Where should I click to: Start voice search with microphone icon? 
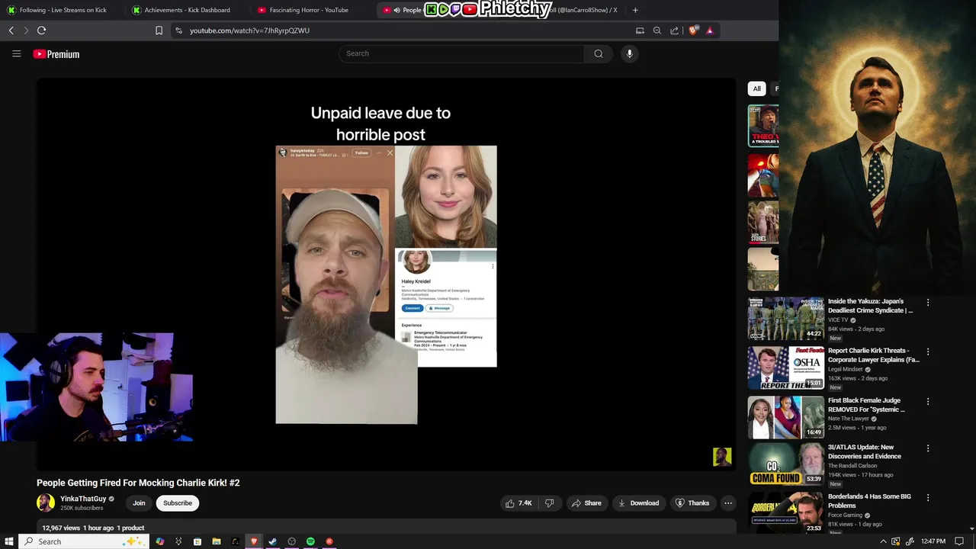pos(629,53)
